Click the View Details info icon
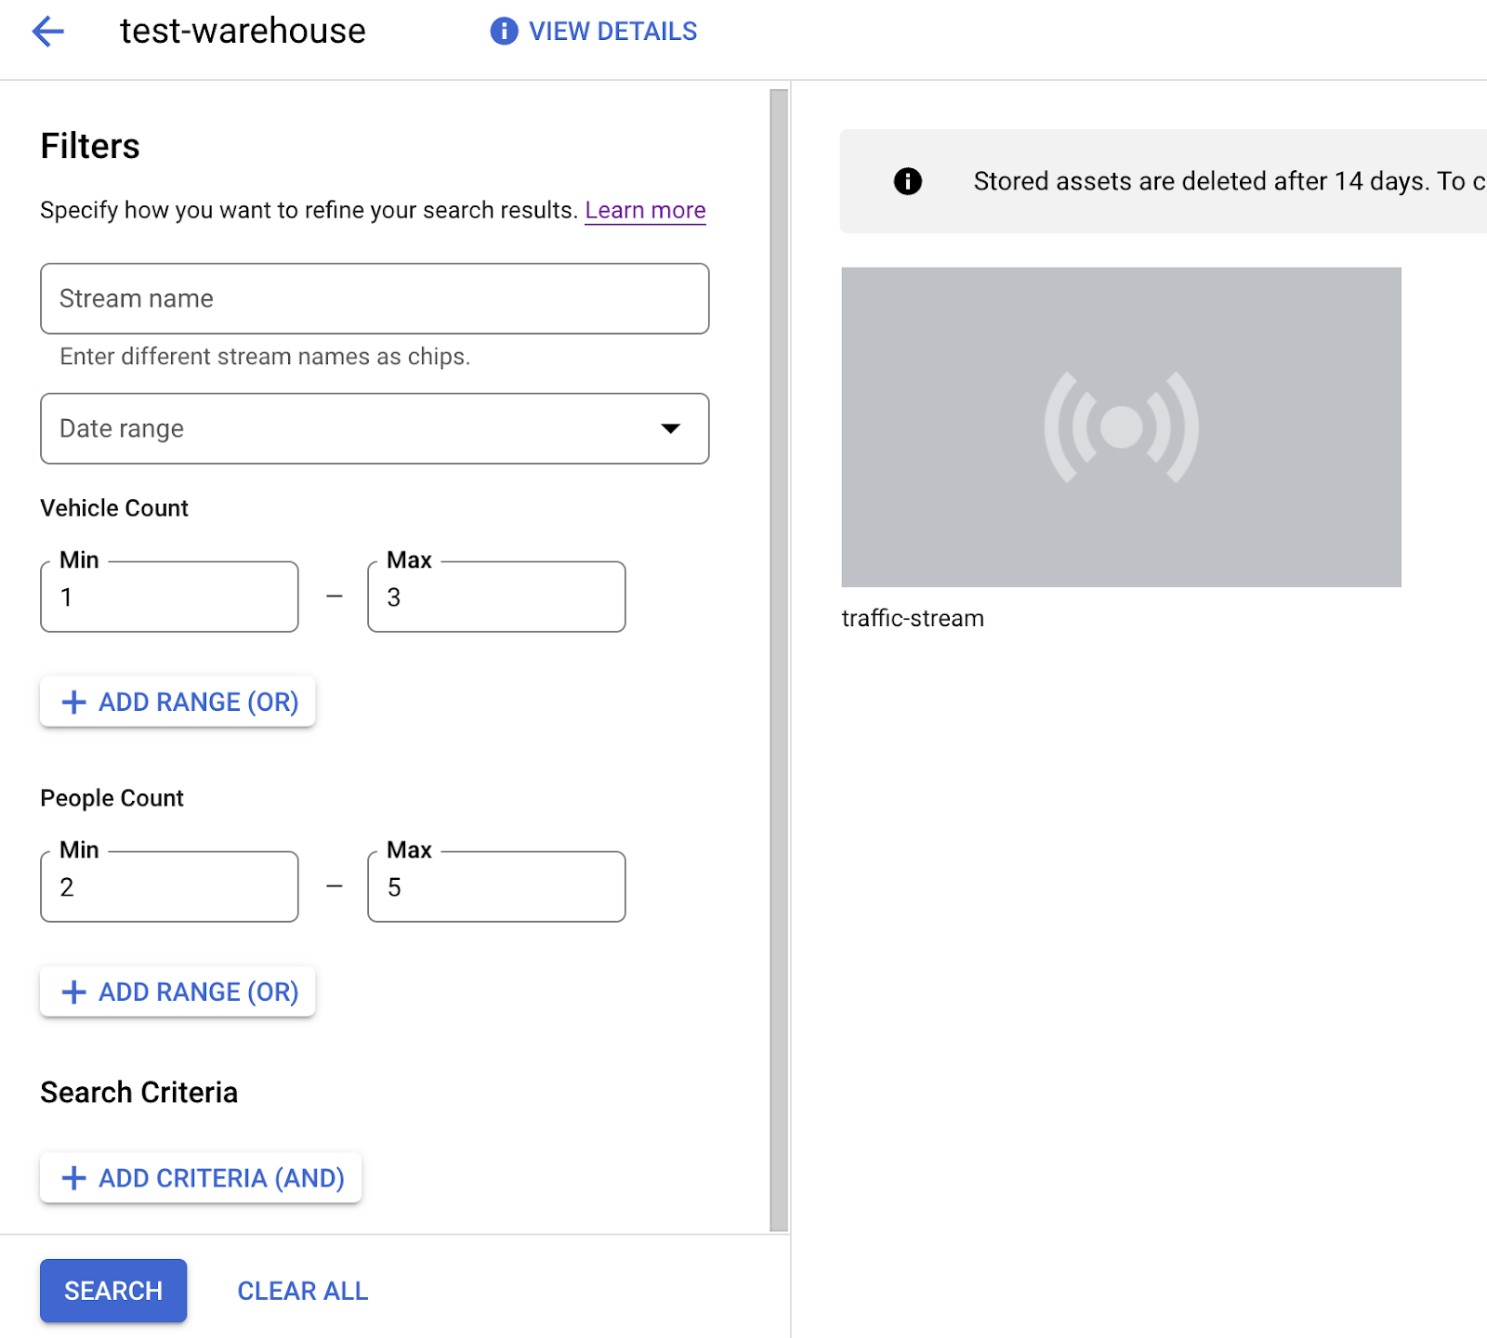This screenshot has width=1487, height=1338. click(x=504, y=32)
